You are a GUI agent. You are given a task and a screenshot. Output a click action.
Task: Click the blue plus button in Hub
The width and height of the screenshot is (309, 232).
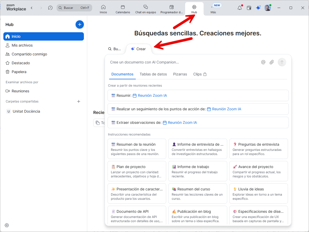(80, 24)
